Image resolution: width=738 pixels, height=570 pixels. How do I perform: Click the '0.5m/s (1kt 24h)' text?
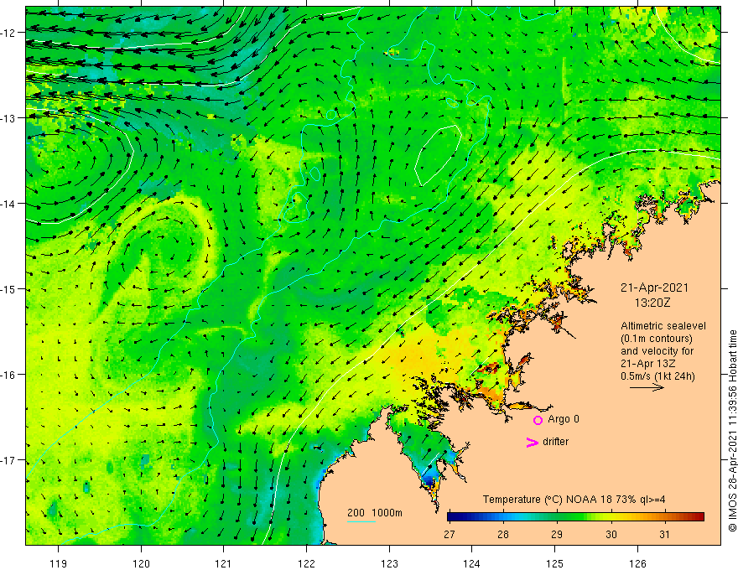point(657,376)
